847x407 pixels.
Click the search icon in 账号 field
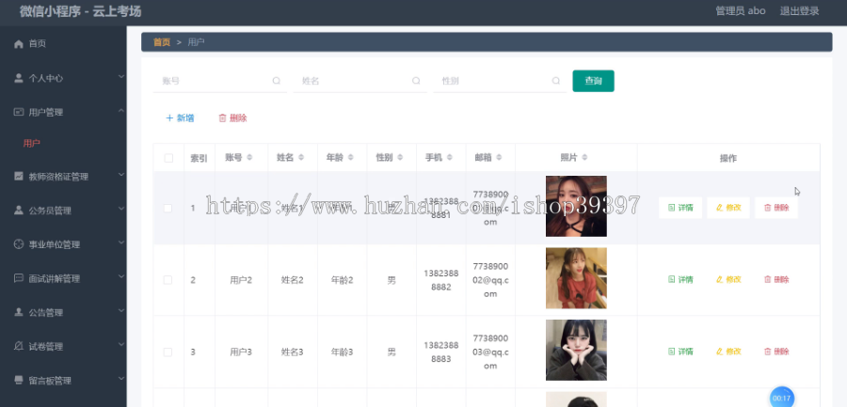point(277,81)
